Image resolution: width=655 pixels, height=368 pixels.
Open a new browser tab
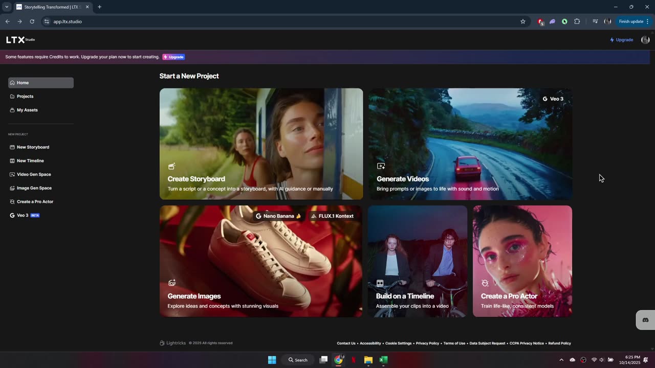click(x=99, y=7)
